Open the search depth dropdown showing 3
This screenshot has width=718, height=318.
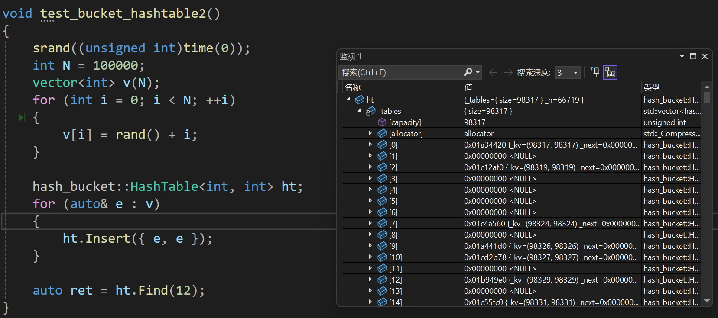(x=568, y=73)
